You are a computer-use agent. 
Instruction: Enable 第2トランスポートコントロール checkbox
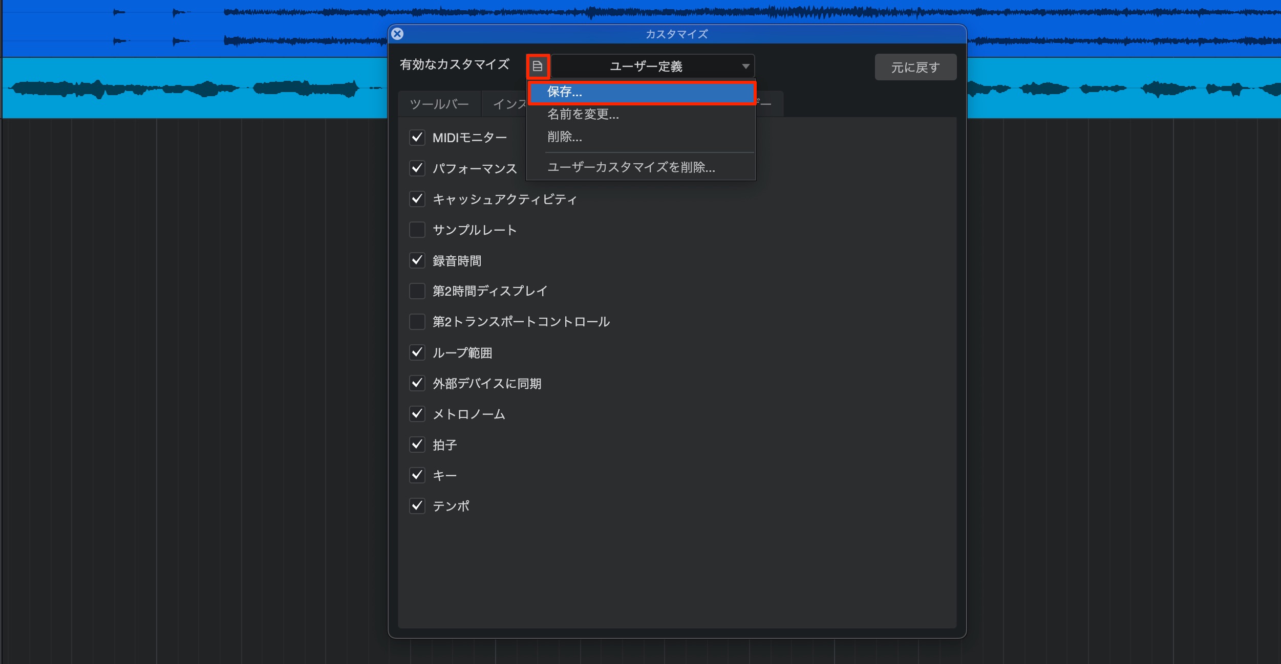[417, 322]
